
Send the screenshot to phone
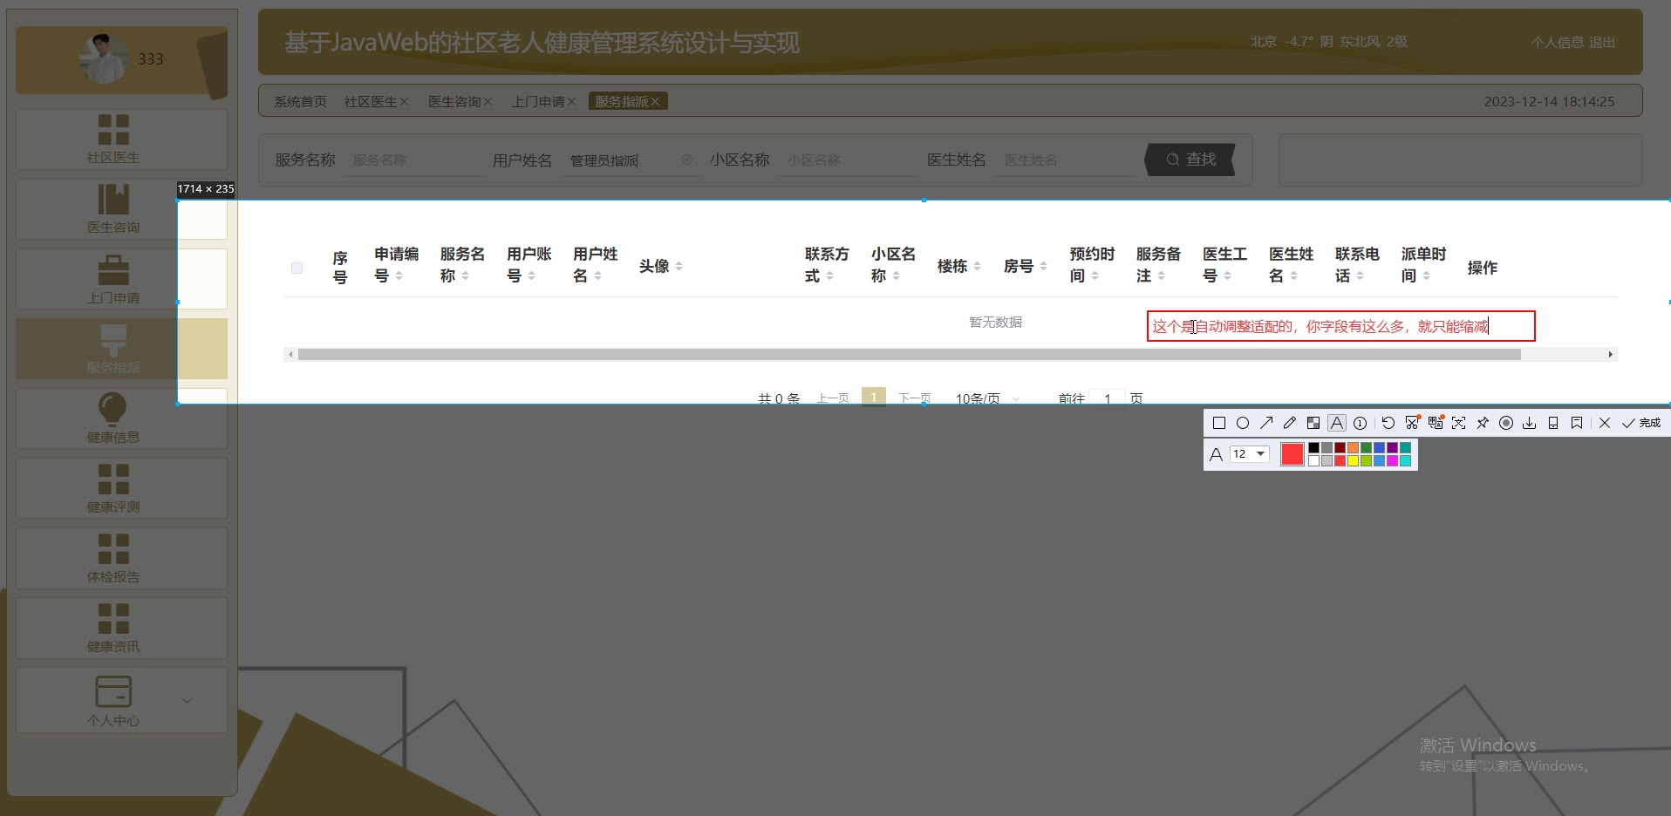[1553, 423]
